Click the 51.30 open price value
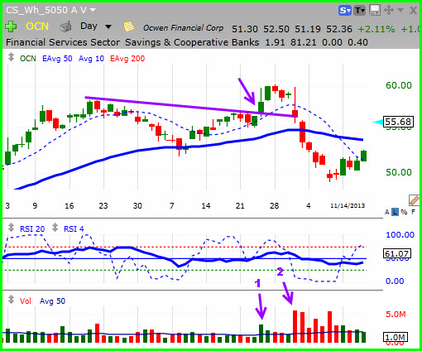This screenshot has height=351, width=422. point(245,29)
